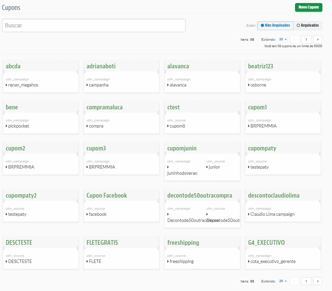Click the top next page arrow
Image resolution: width=332 pixels, height=291 pixels.
pos(318,39)
